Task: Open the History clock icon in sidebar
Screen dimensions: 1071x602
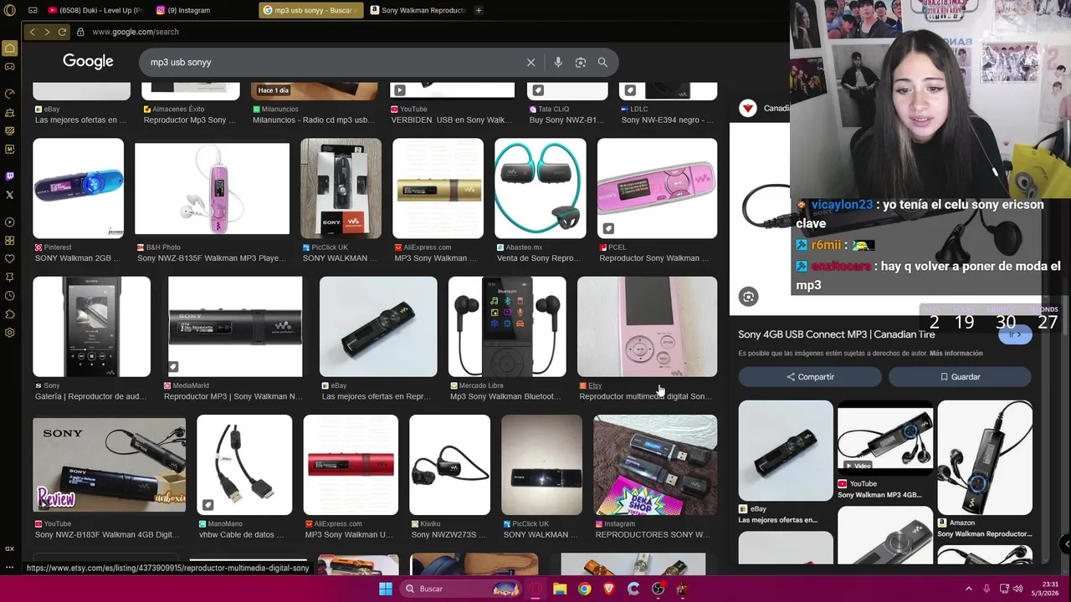Action: (10, 296)
